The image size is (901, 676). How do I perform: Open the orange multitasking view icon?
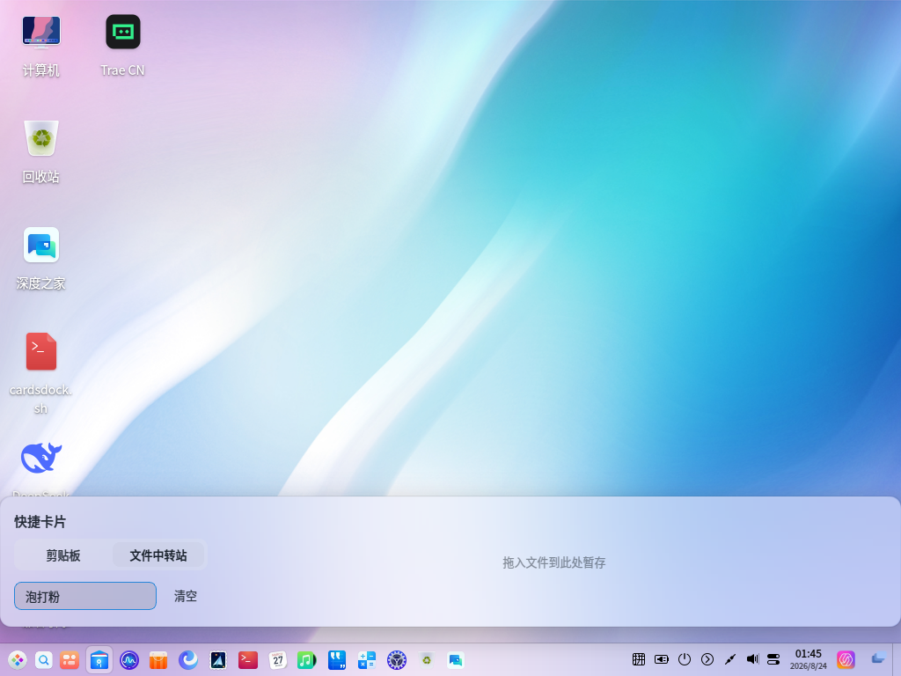[x=70, y=660]
